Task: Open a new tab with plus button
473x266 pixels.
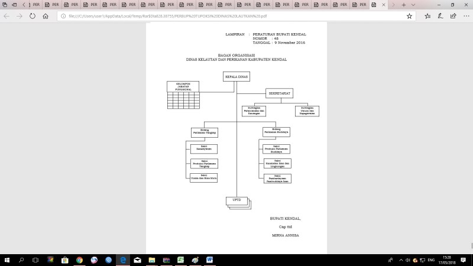Action: (x=404, y=5)
